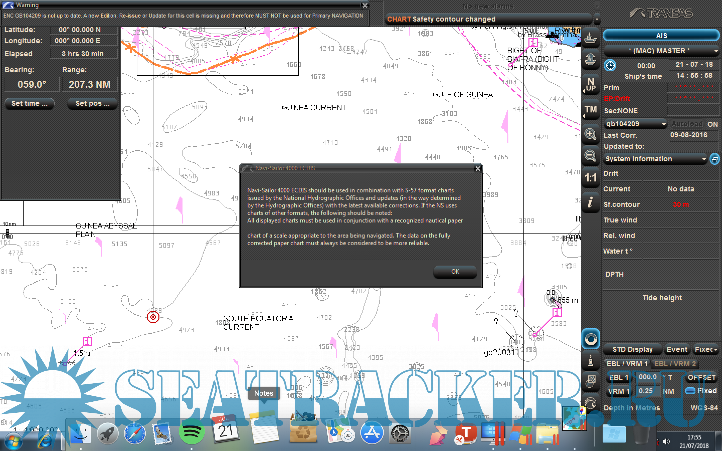Open the gb104209 chart selector dropdown
Image resolution: width=722 pixels, height=451 pixels.
pyautogui.click(x=635, y=124)
